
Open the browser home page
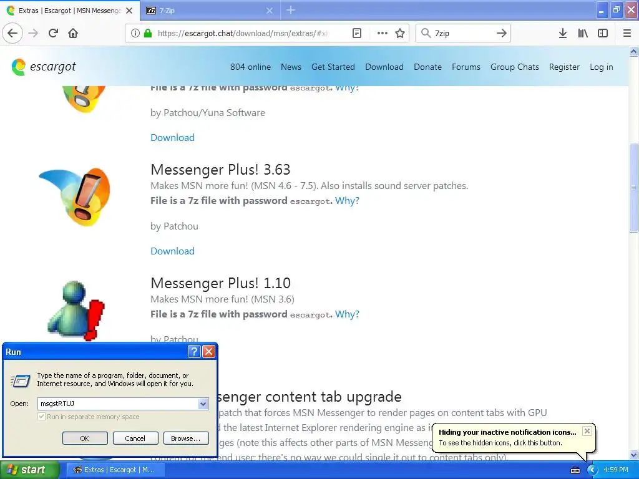[73, 33]
